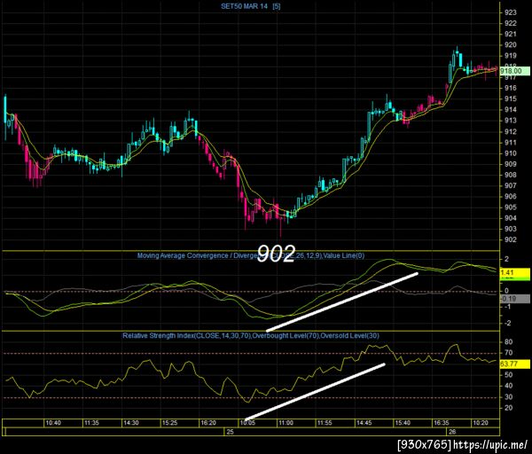Click price axis label 921
The height and width of the screenshot is (454, 532).
click(511, 35)
